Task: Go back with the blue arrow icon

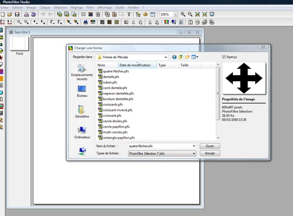Action: pos(174,57)
